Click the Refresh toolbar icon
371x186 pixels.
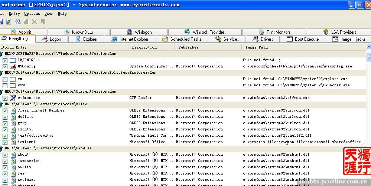point(9,22)
